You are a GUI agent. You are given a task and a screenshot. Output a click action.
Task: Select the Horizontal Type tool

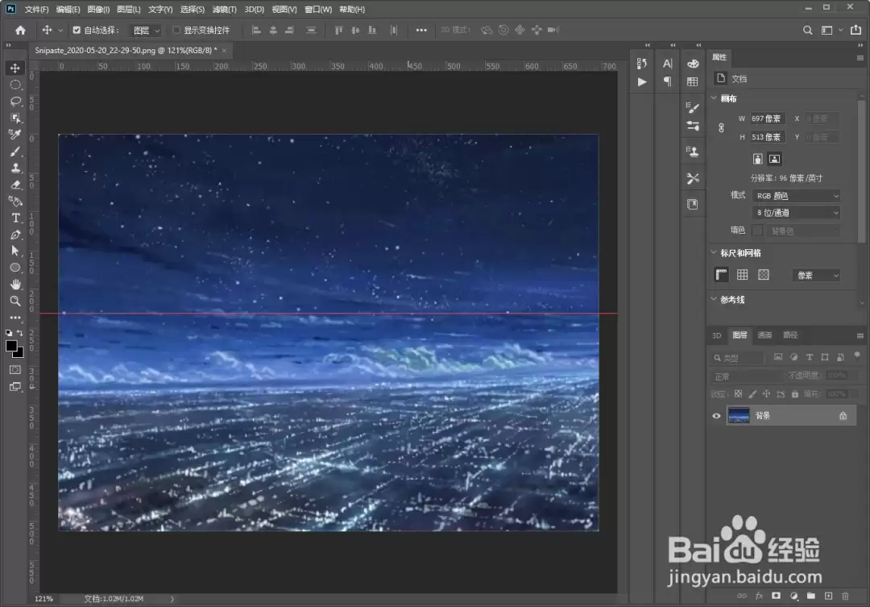tap(15, 218)
